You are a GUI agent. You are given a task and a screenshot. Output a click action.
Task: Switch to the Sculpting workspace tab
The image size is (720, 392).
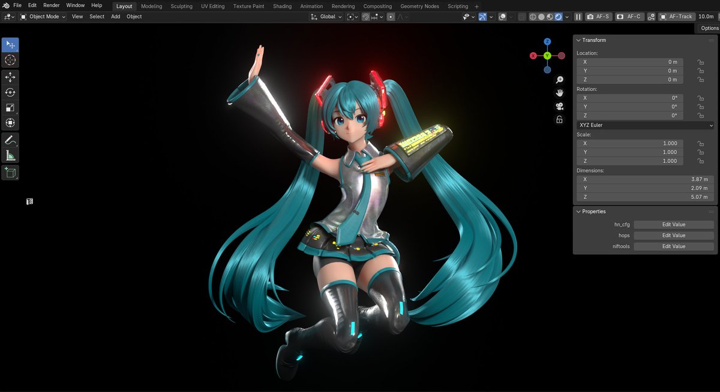[x=182, y=6]
